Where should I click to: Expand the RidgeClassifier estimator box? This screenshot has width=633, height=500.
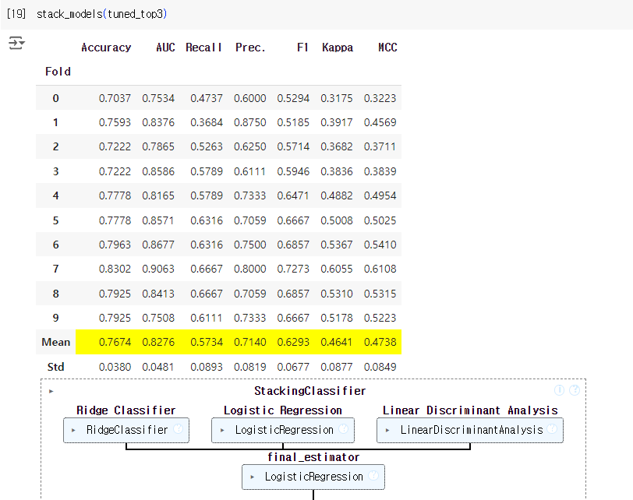click(x=126, y=430)
